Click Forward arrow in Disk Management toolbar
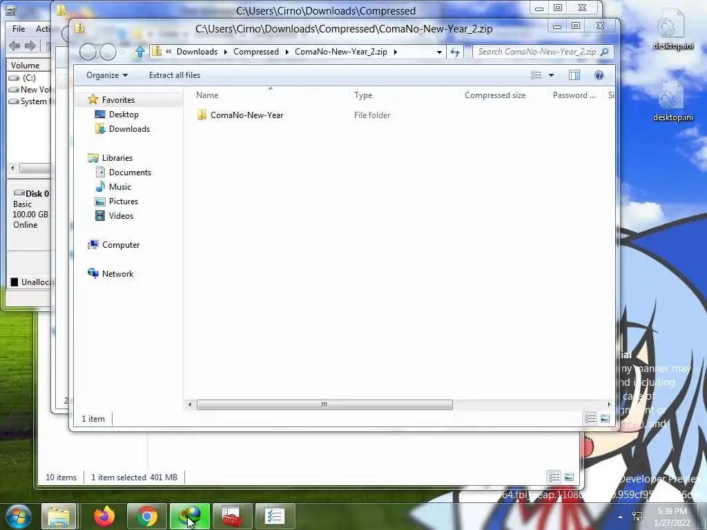The width and height of the screenshot is (707, 530). (30, 46)
